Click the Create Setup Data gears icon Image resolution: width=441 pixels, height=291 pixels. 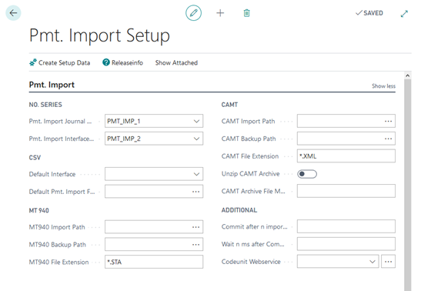[33, 62]
